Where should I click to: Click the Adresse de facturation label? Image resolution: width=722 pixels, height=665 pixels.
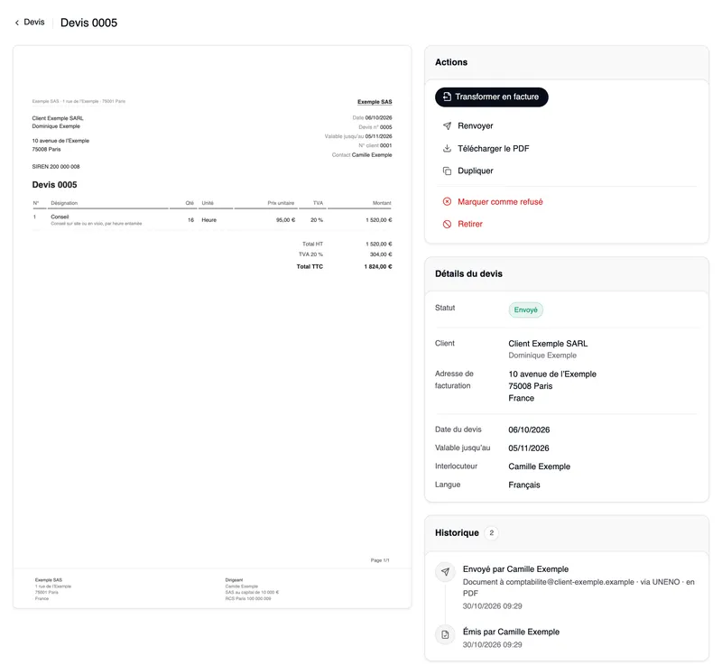pos(454,380)
